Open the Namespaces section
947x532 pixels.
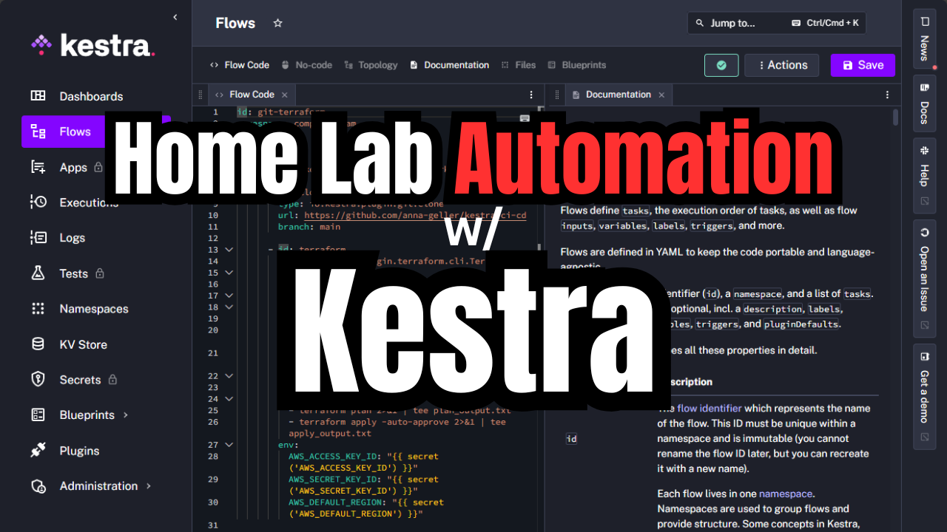click(93, 309)
